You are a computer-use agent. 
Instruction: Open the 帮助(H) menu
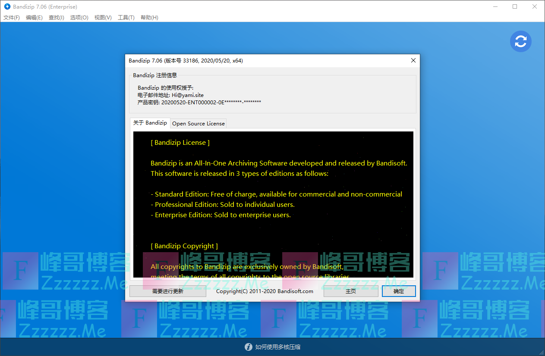pyautogui.click(x=149, y=18)
